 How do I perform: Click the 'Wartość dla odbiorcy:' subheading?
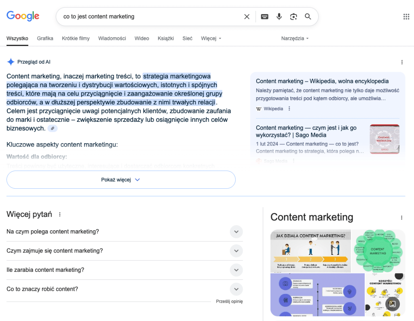[37, 157]
